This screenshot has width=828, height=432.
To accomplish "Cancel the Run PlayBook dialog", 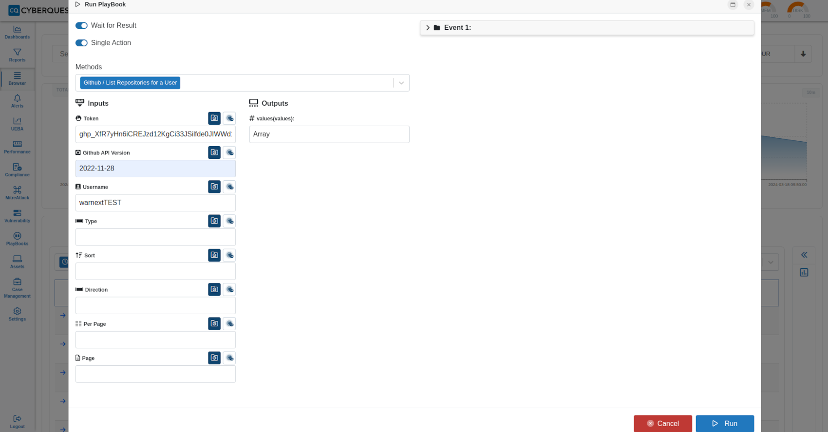I will coord(663,424).
